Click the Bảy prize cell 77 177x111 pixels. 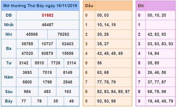[24, 101]
